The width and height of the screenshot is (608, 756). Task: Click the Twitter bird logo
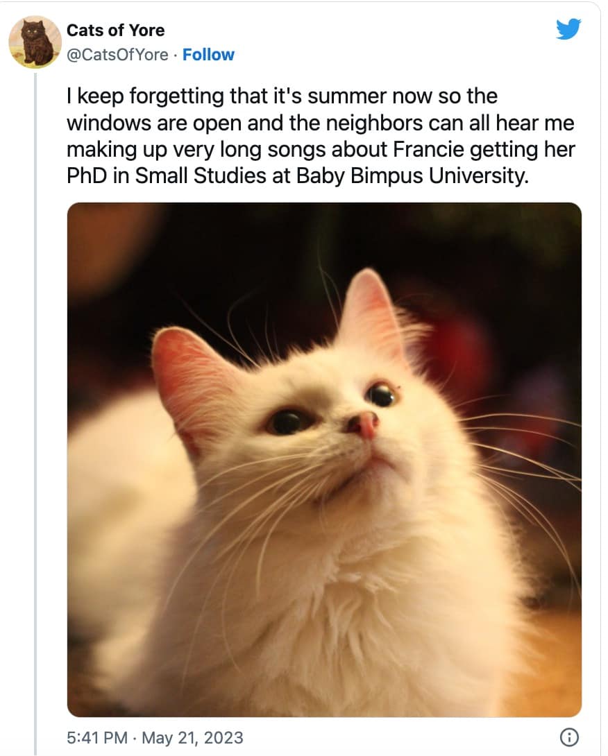tap(568, 28)
